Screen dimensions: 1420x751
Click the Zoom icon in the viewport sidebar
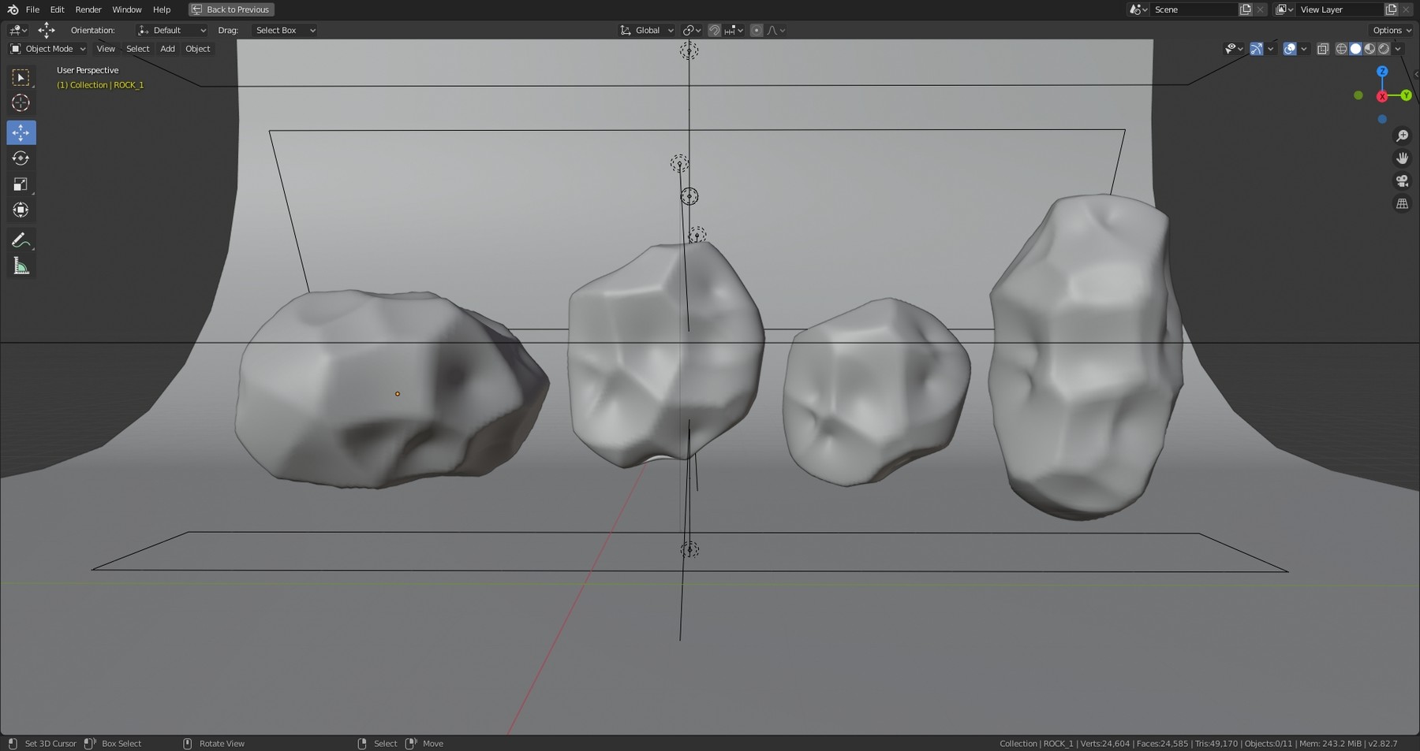point(1403,135)
